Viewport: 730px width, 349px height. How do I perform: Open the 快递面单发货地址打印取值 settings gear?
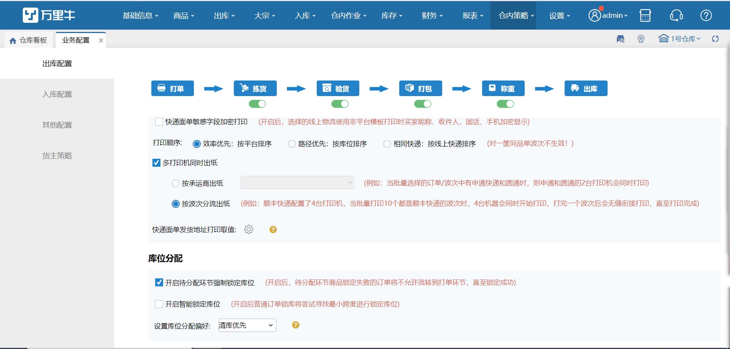point(249,229)
